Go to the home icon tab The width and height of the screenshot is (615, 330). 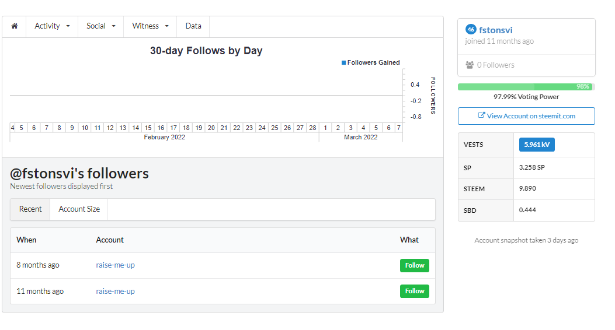[x=15, y=26]
